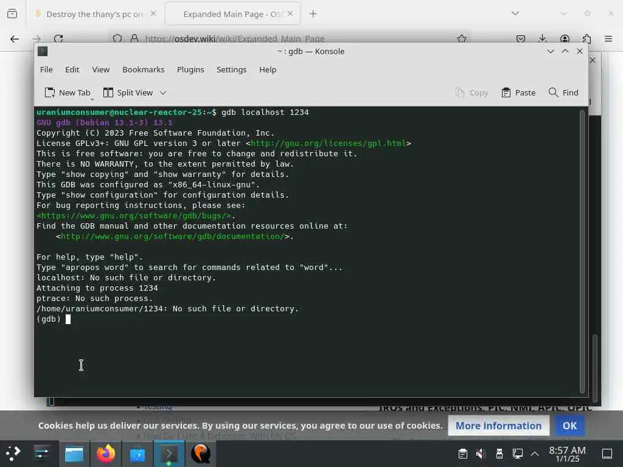Viewport: 623px width, 467px height.
Task: Click OK on the cookie banner
Action: click(569, 426)
